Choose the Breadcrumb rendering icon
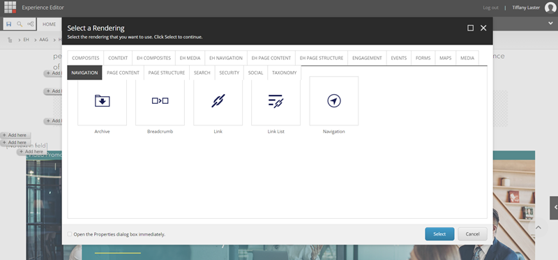This screenshot has height=260, width=558. pos(160,100)
